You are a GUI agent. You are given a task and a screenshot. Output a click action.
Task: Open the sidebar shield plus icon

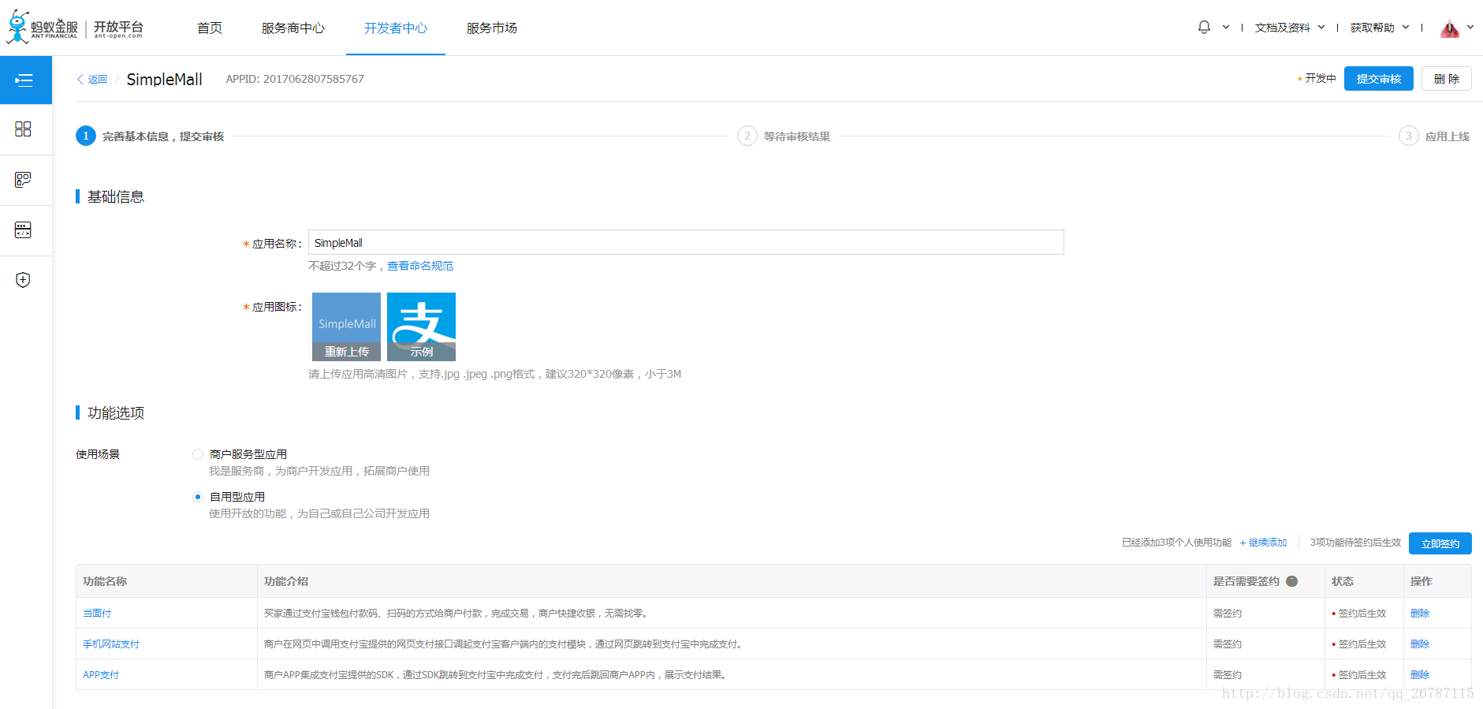(x=23, y=280)
